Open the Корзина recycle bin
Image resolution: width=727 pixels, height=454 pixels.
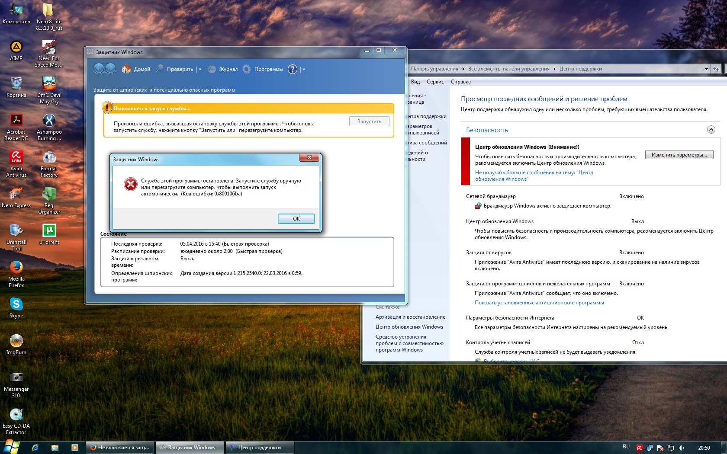[x=16, y=87]
